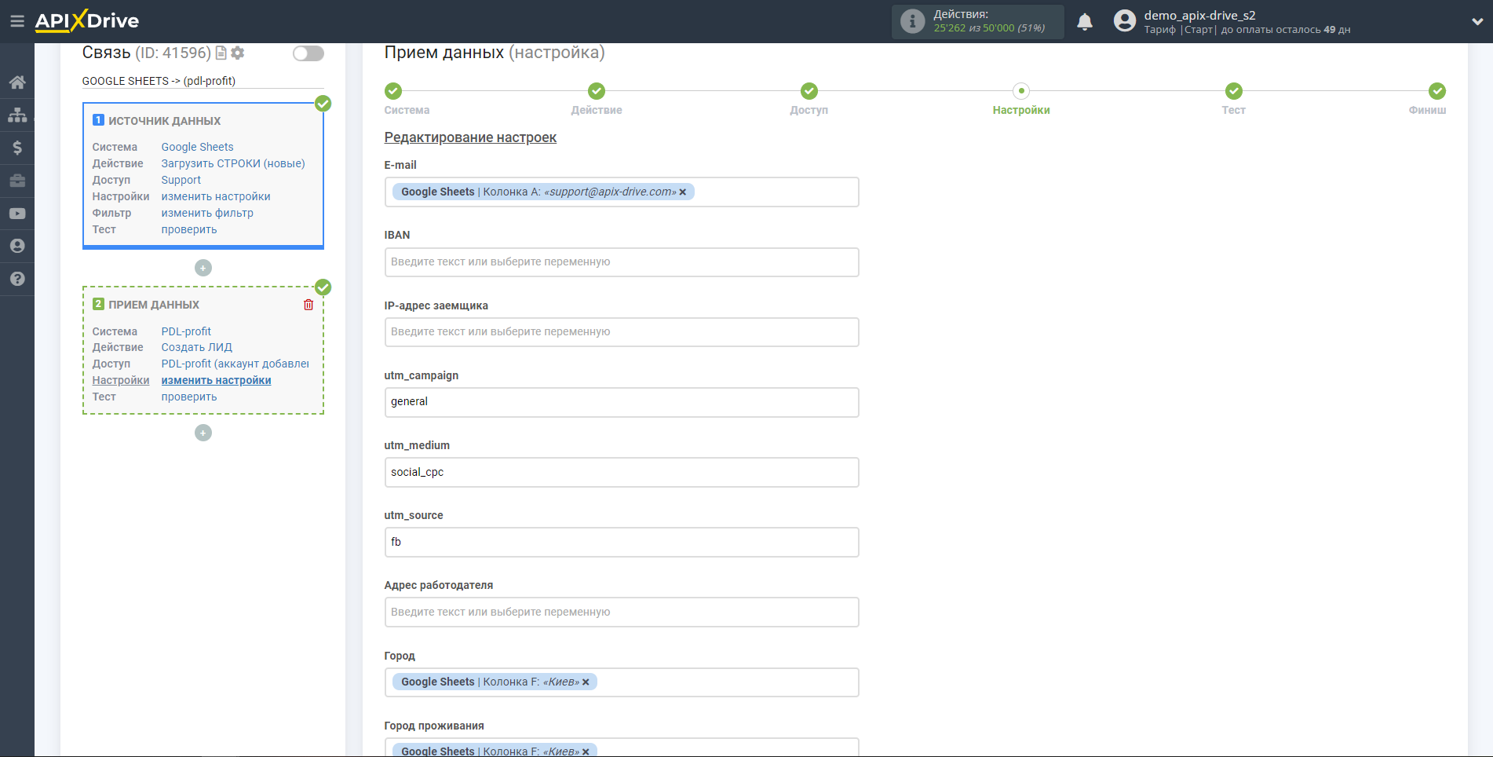Screen dimensions: 1493x757
Task: Open Создать ЛИД action link
Action: point(197,347)
